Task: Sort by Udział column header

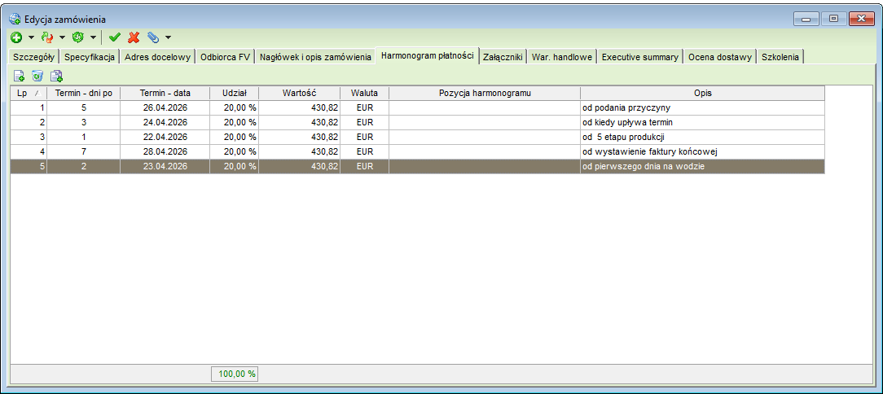Action: pyautogui.click(x=235, y=93)
